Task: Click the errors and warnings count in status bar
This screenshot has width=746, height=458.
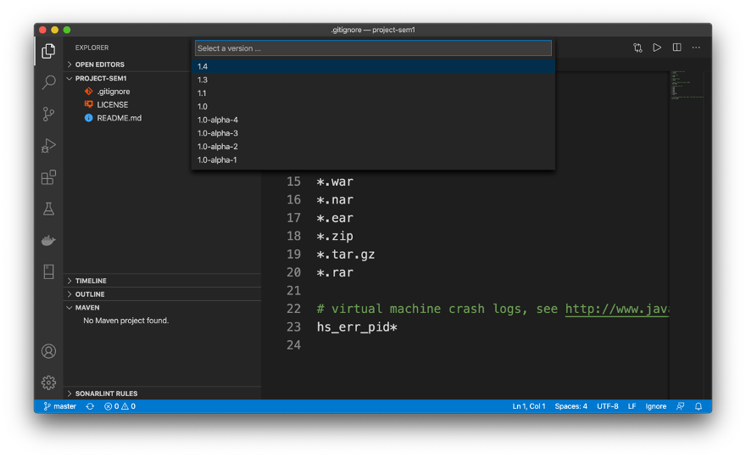Action: [120, 406]
